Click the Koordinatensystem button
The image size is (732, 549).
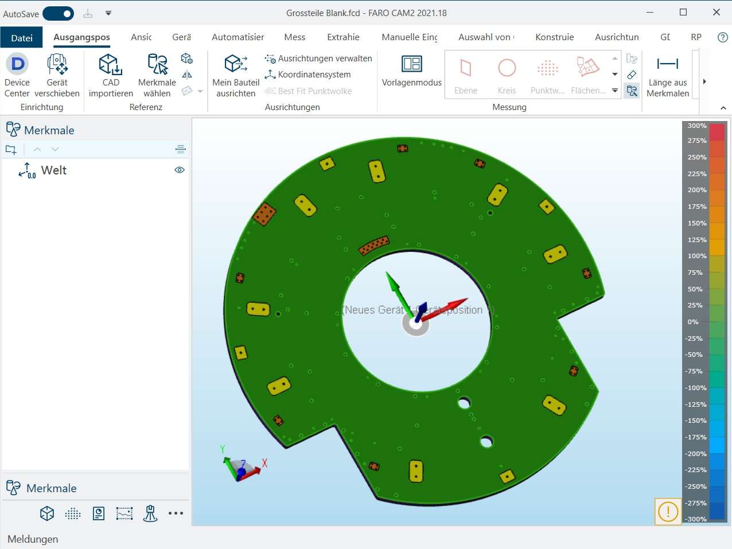(307, 75)
